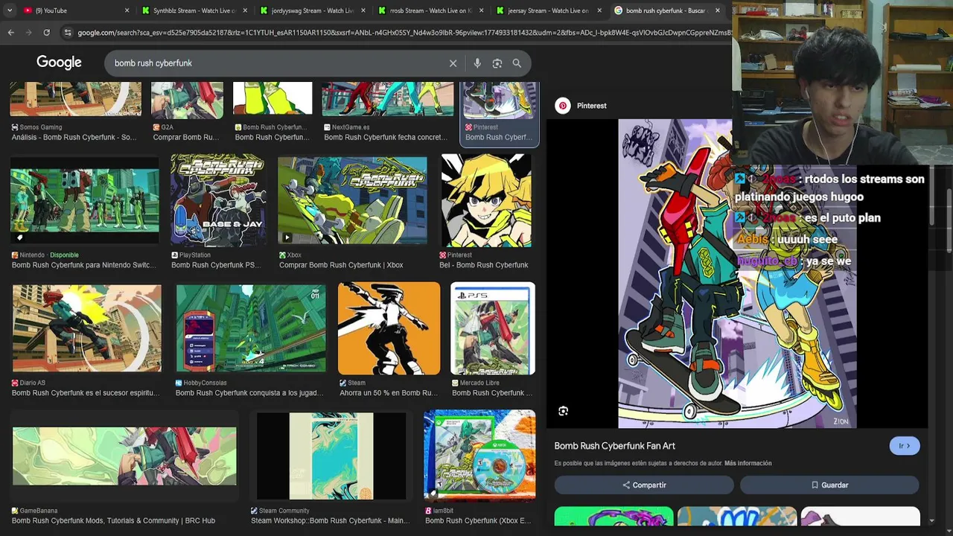The width and height of the screenshot is (953, 536).
Task: Close the bomb rush cyberfunk search tab
Action: (x=717, y=10)
